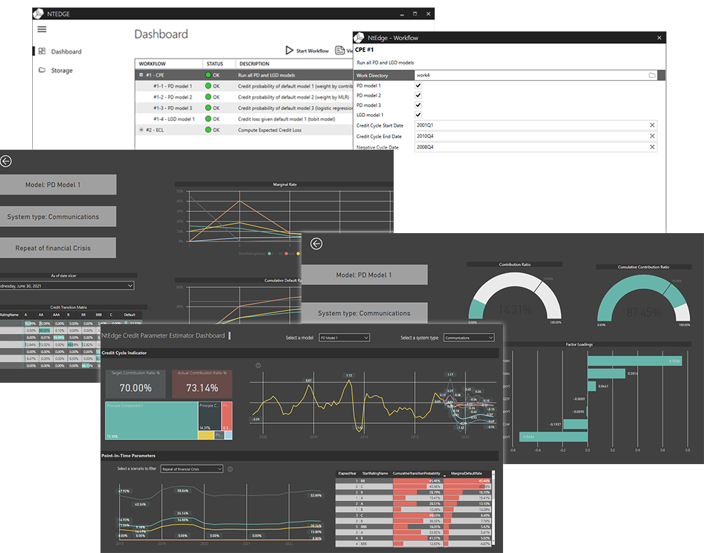Screen dimensions: 704x553
Task: Select the #1-1 - PD model 1 row
Action: [244, 85]
